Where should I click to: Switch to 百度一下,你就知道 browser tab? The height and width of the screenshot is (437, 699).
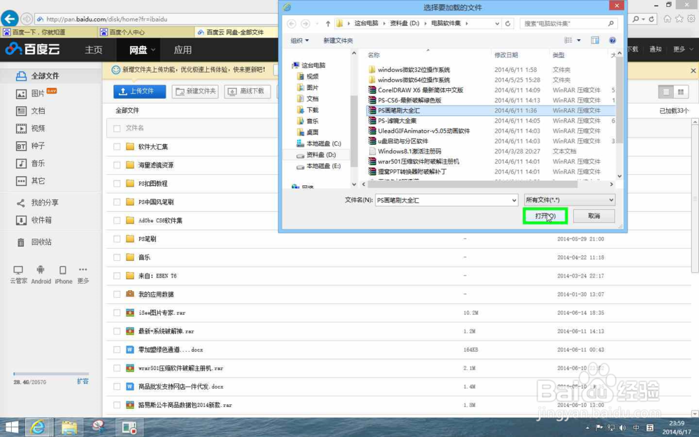coord(49,32)
